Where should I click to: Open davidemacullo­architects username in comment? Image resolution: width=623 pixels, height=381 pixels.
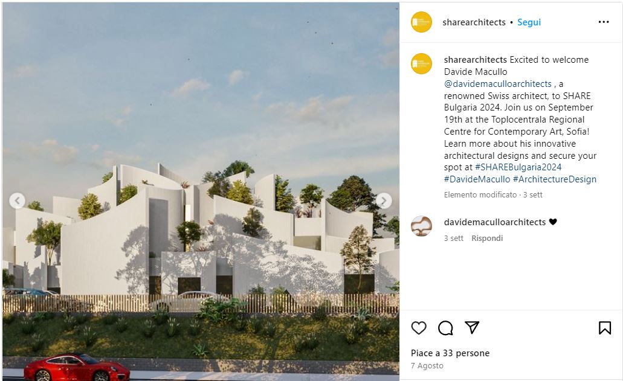pos(495,222)
